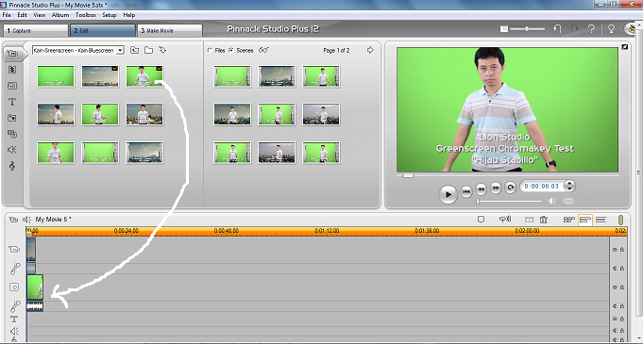Select the green clip on overlay track
Image resolution: width=643 pixels, height=344 pixels.
35,287
